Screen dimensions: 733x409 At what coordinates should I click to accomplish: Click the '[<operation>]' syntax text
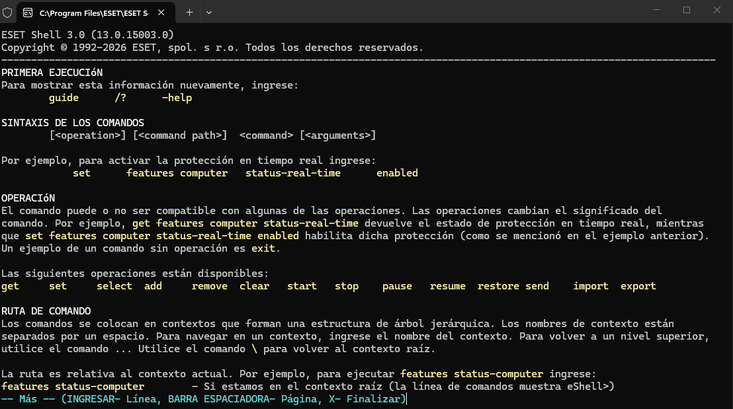87,135
